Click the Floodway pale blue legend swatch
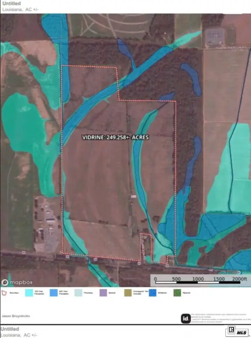The height and width of the screenshot is (338, 251). tap(79, 293)
